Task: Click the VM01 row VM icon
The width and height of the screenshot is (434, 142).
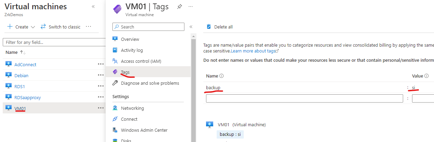Action: coord(9,108)
